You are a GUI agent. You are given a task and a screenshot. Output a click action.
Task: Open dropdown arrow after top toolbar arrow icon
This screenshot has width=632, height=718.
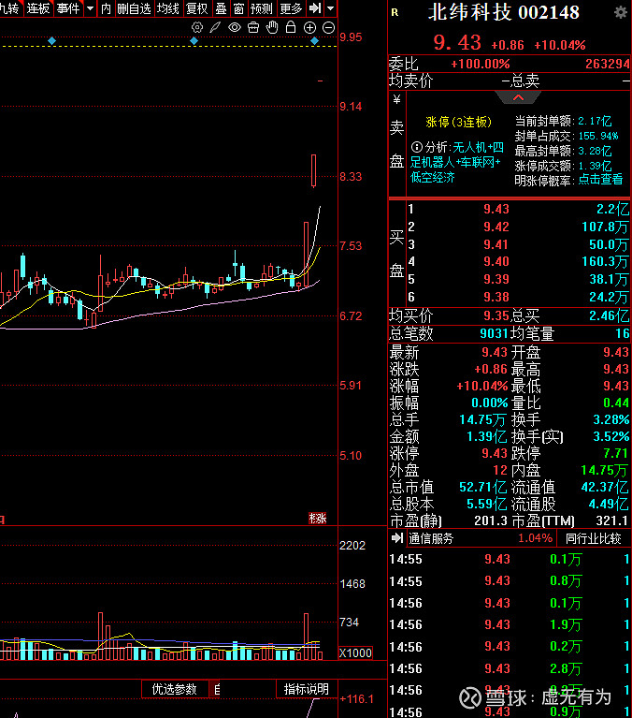click(331, 7)
